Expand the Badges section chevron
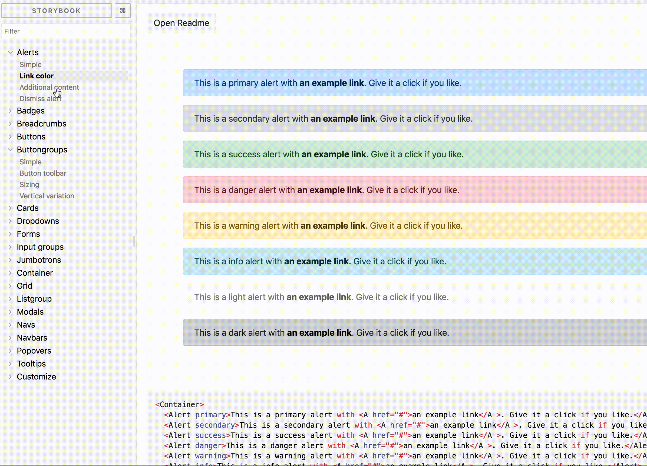 click(10, 111)
